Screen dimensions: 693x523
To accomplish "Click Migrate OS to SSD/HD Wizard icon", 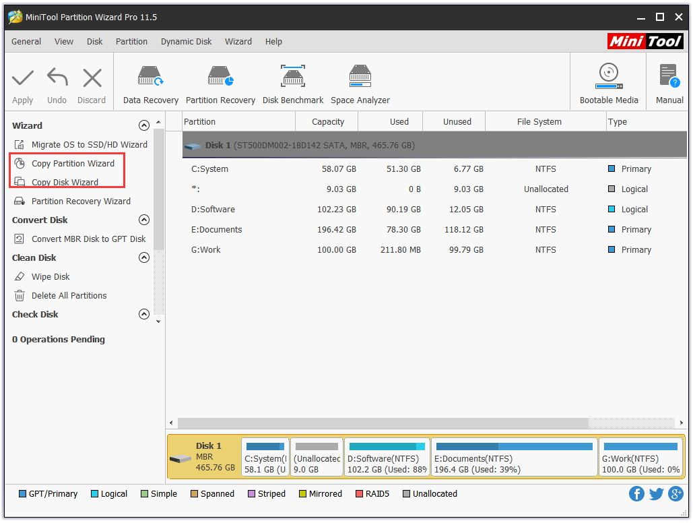I will pyautogui.click(x=20, y=145).
